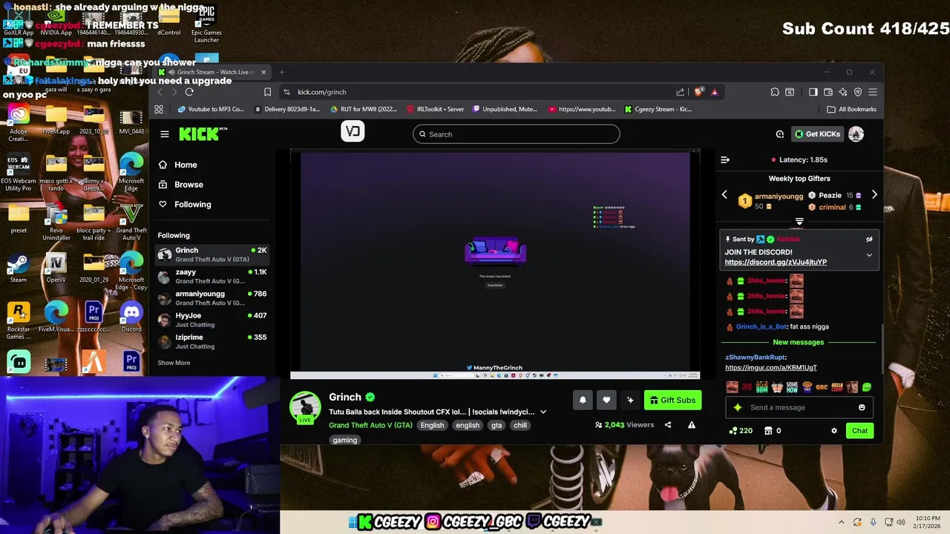950x534 pixels.
Task: Open the imgur link in chat
Action: click(x=771, y=368)
